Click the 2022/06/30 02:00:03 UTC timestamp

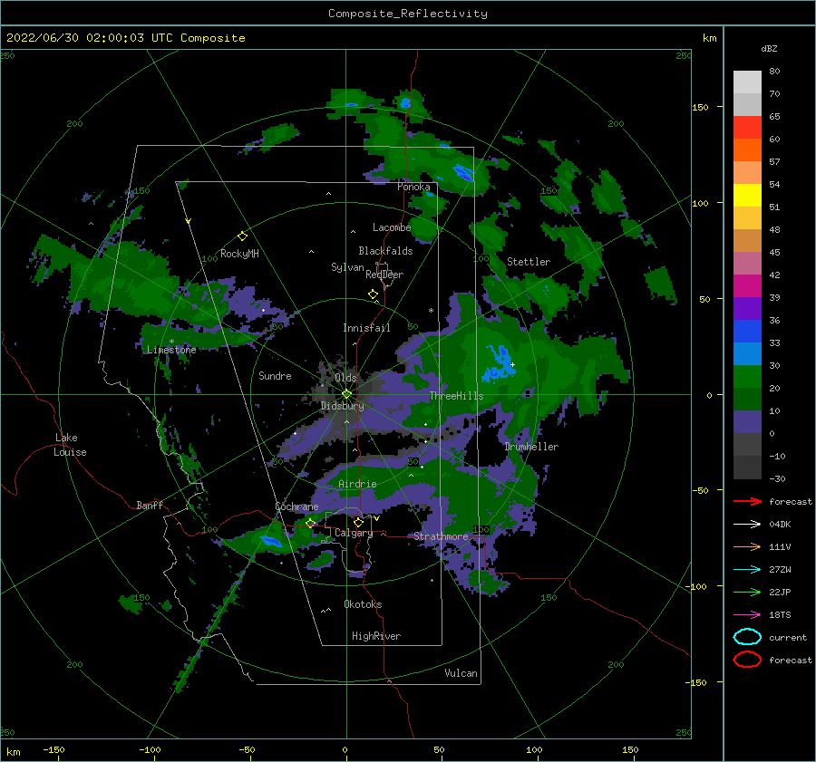(x=126, y=38)
